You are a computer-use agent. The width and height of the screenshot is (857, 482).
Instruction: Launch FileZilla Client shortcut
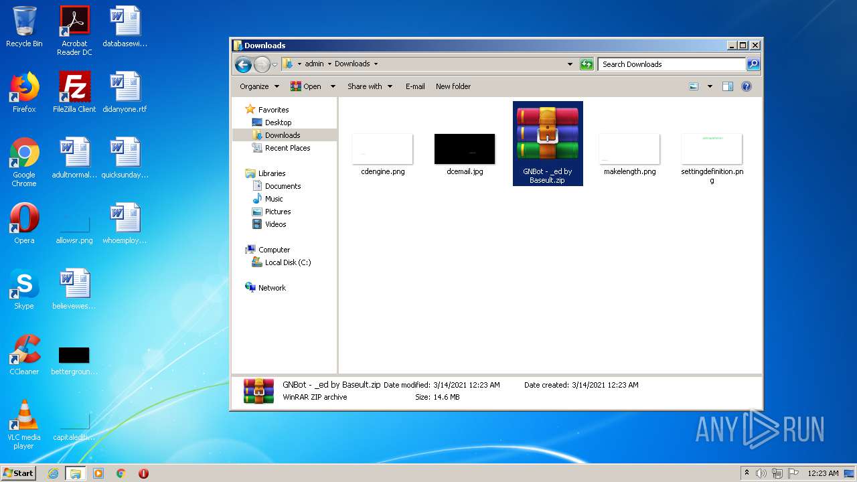tap(74, 92)
